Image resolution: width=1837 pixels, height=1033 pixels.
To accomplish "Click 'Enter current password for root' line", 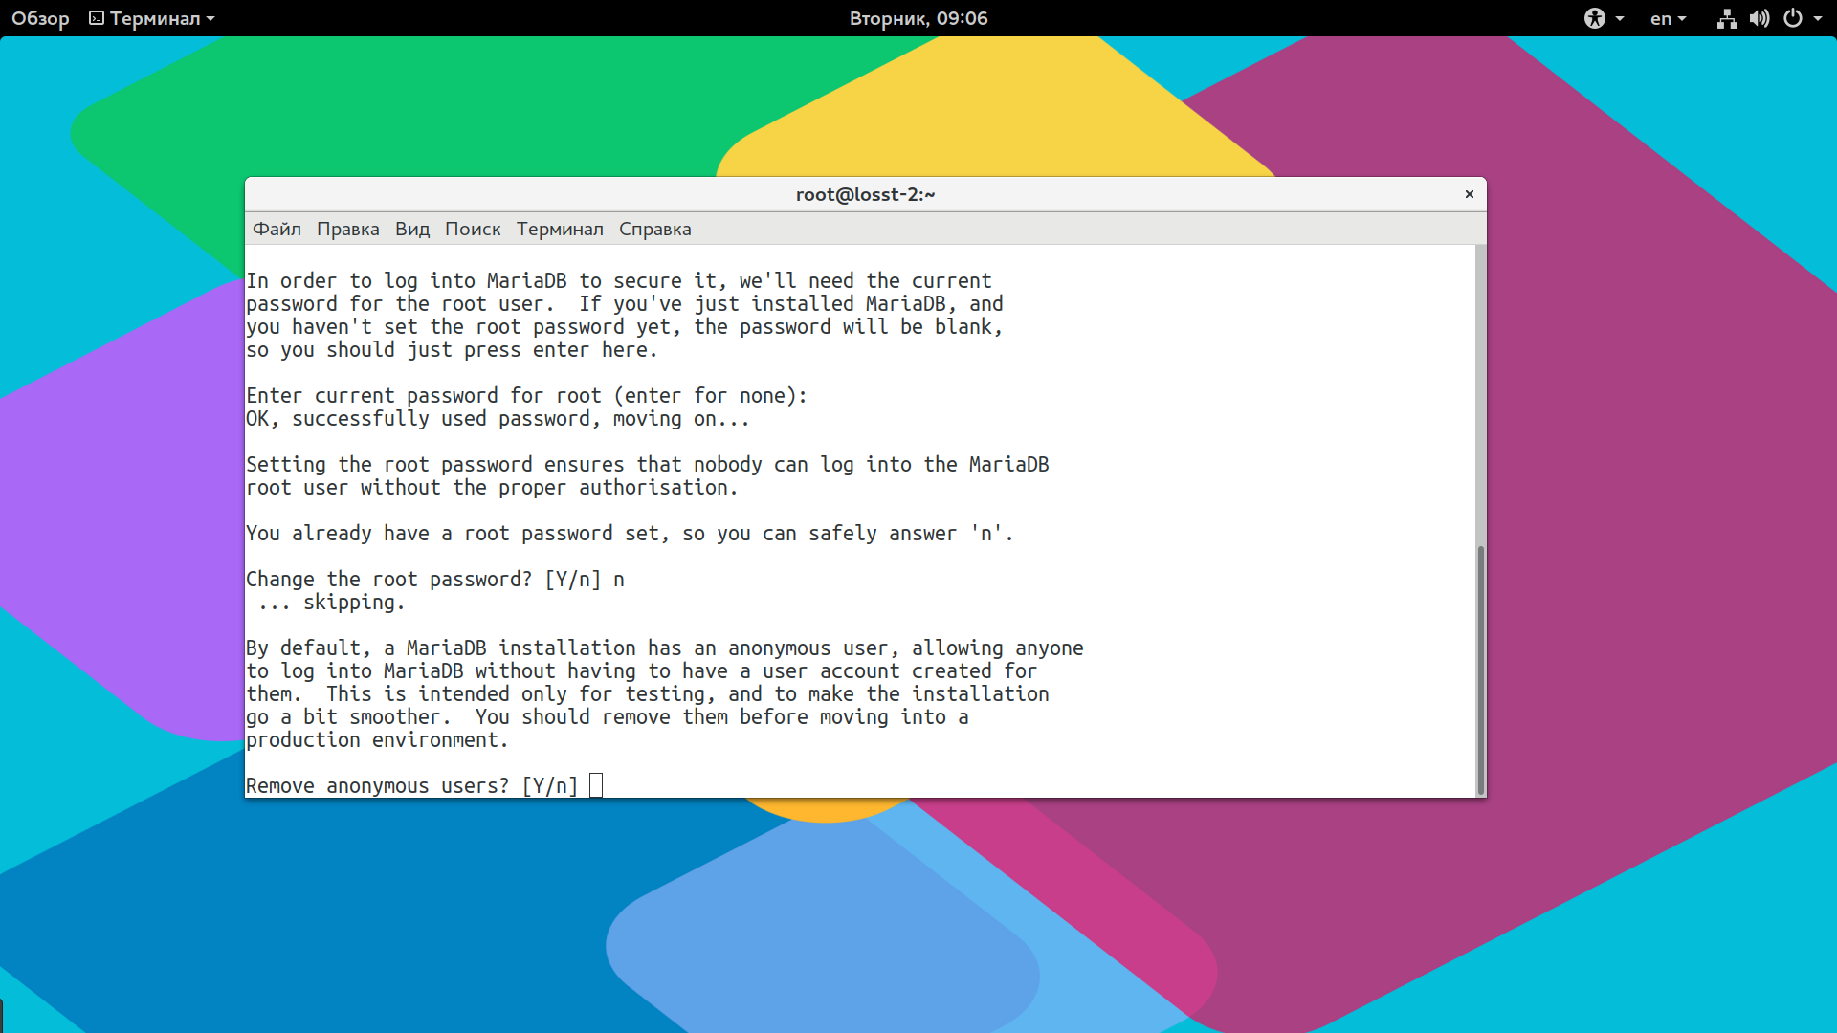I will pyautogui.click(x=527, y=396).
